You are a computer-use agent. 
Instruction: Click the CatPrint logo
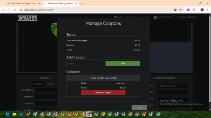(27, 18)
